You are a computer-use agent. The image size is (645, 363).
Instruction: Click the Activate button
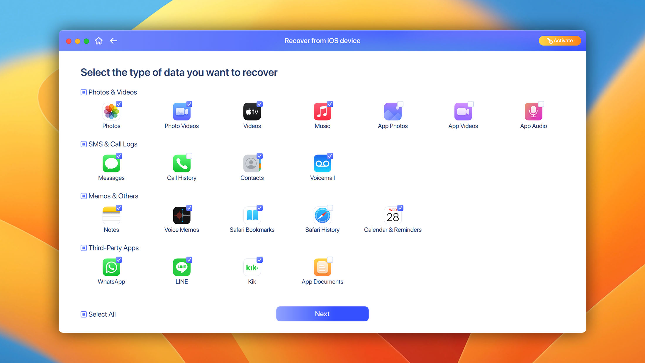click(x=560, y=41)
